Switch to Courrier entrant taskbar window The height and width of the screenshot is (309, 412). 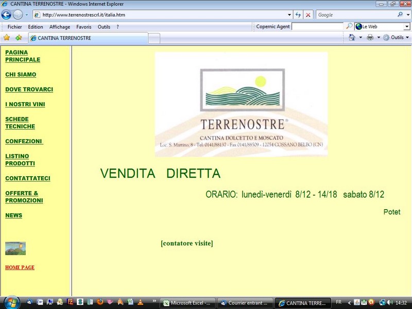pyautogui.click(x=245, y=303)
